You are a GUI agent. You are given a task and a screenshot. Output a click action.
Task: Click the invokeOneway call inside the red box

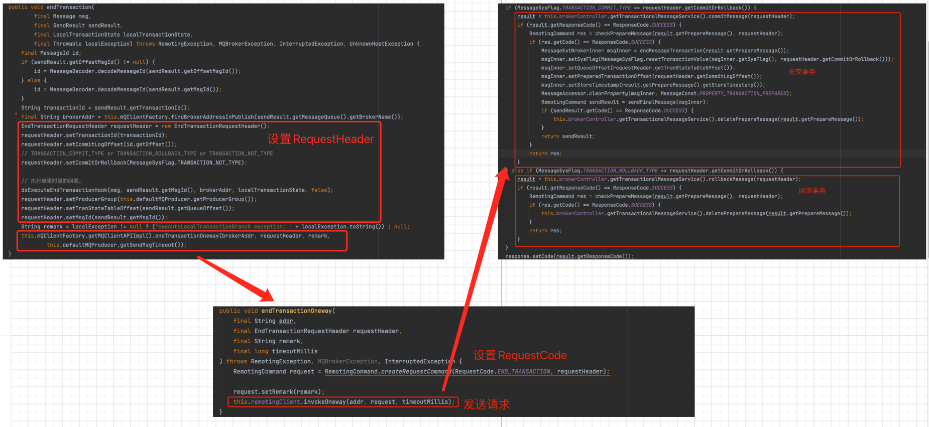click(x=343, y=402)
